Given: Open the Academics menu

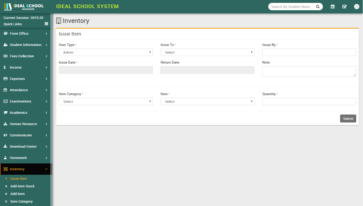Looking at the screenshot, I should pos(25,112).
